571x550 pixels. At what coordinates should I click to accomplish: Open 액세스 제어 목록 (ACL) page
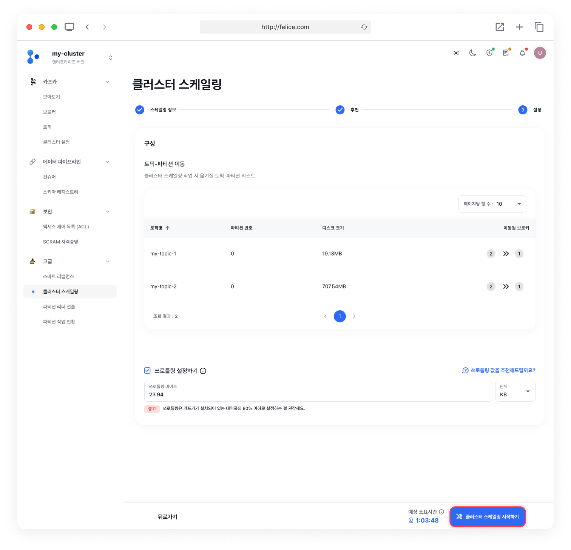(x=66, y=226)
